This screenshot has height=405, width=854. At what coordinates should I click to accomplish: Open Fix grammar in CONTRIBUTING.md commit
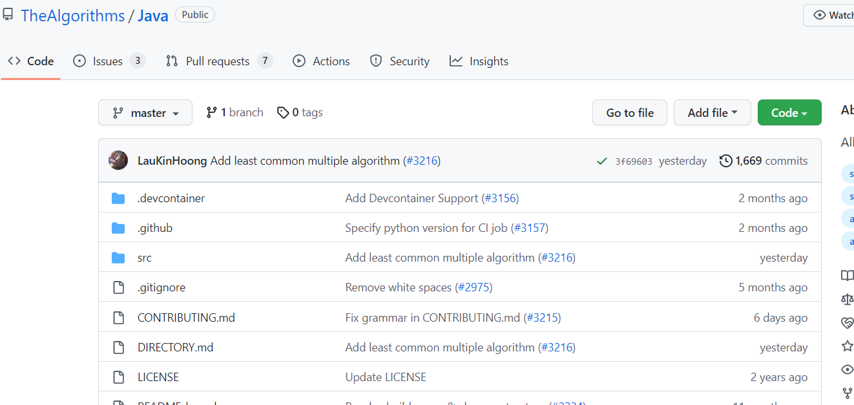click(433, 317)
